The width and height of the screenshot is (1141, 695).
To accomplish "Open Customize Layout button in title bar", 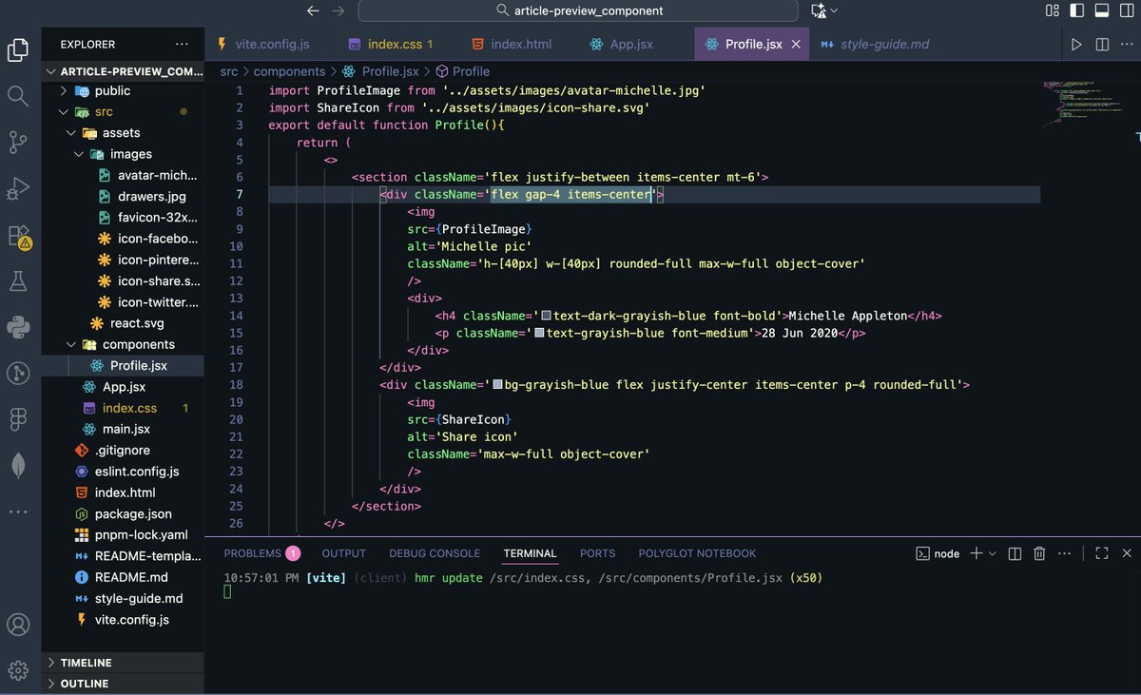I will point(1053,10).
